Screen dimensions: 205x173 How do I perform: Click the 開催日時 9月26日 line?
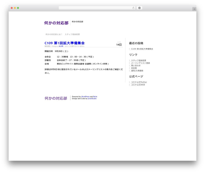click(x=56, y=51)
